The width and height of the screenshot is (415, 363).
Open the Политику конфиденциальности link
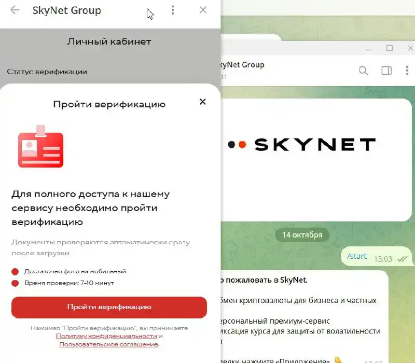pyautogui.click(x=106, y=336)
